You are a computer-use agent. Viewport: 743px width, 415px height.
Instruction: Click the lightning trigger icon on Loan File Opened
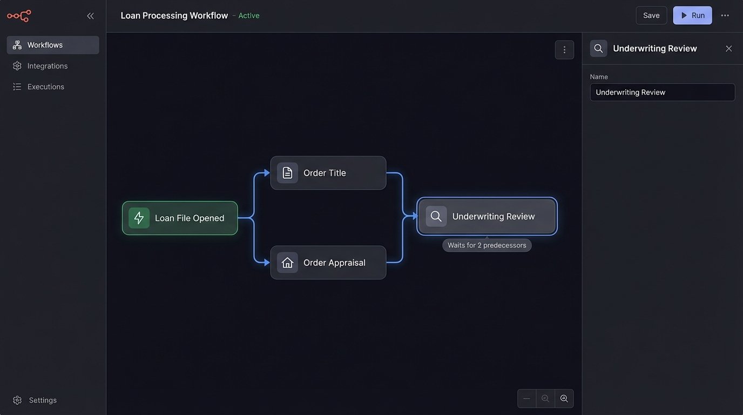(139, 218)
